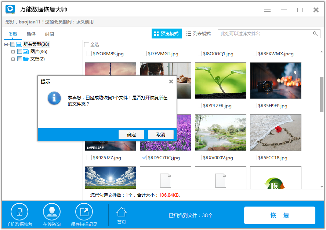The height and width of the screenshot is (230, 326).
Task: Click the info icon in the dialog
Action: pyautogui.click(x=54, y=98)
